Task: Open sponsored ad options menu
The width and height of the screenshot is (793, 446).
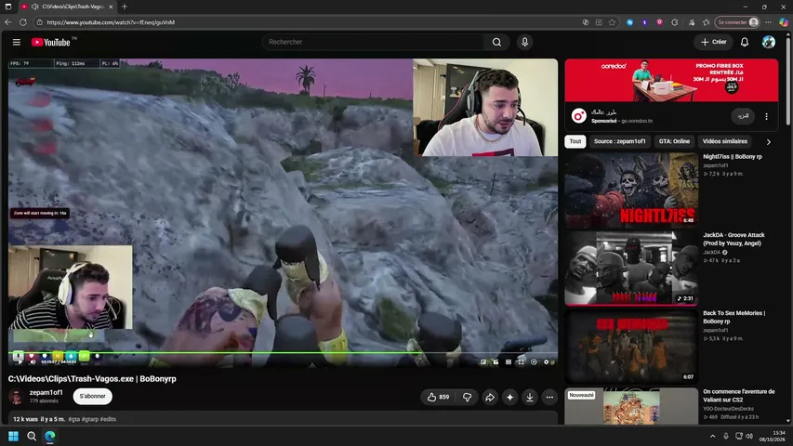Action: tap(766, 116)
